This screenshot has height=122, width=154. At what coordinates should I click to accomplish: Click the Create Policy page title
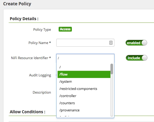[x=17, y=4]
